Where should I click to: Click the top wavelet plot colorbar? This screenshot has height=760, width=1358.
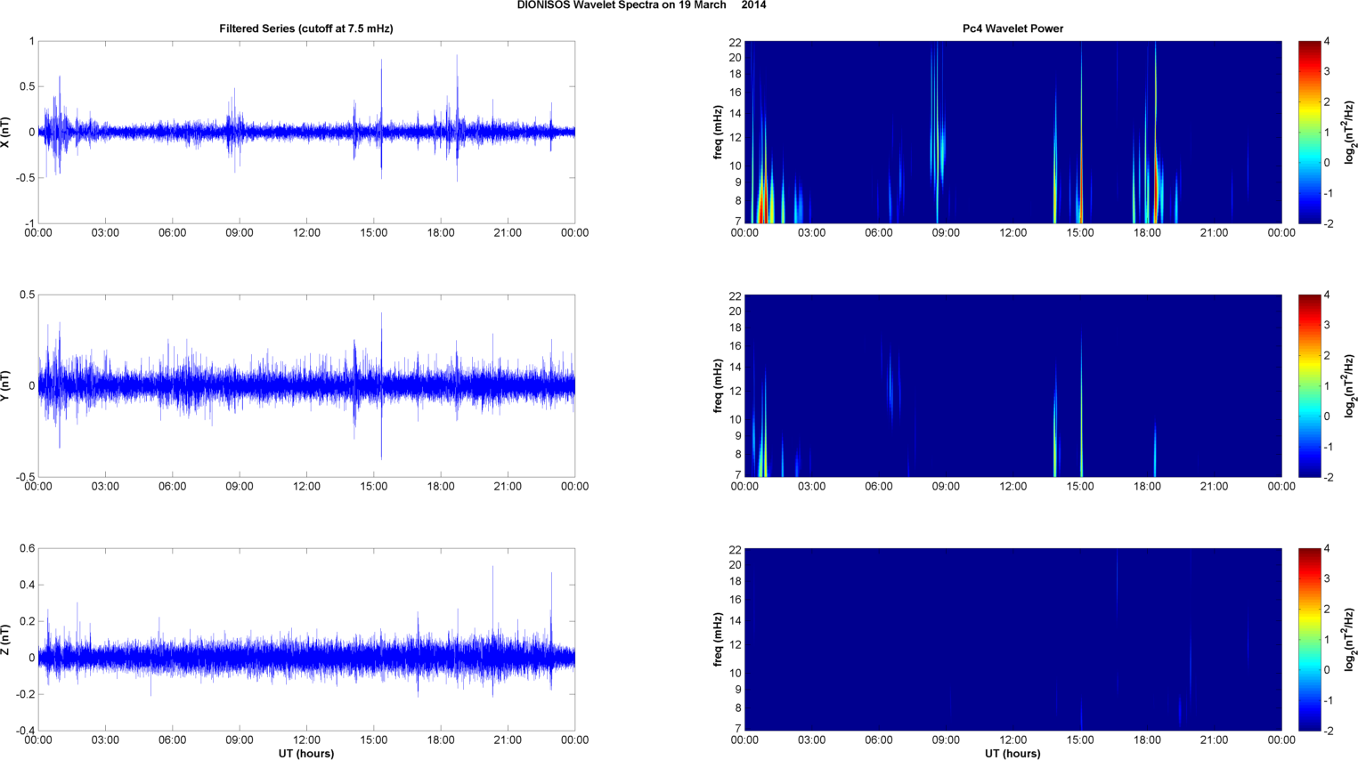(x=1309, y=132)
